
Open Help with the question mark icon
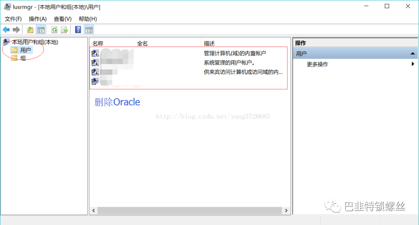pos(78,29)
